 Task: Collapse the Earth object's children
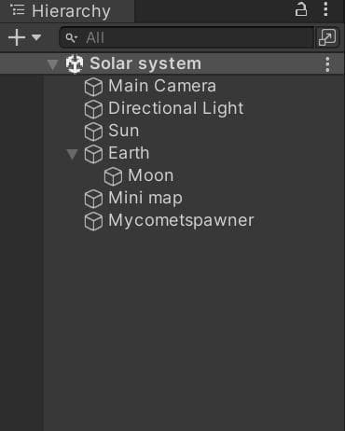click(72, 154)
